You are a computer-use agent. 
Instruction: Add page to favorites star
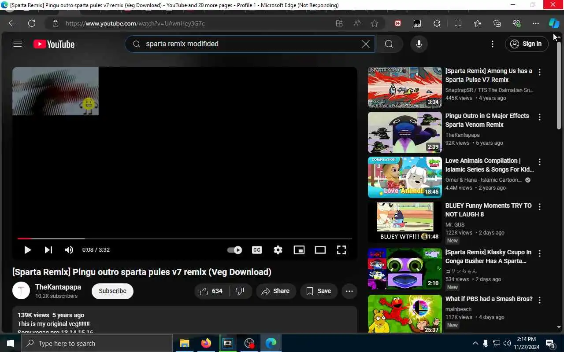click(375, 23)
